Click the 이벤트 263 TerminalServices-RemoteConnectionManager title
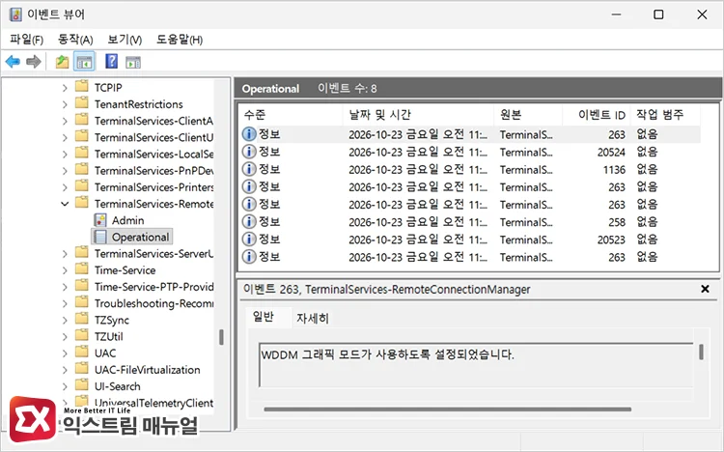Viewport: 724px width, 452px height. [x=386, y=290]
